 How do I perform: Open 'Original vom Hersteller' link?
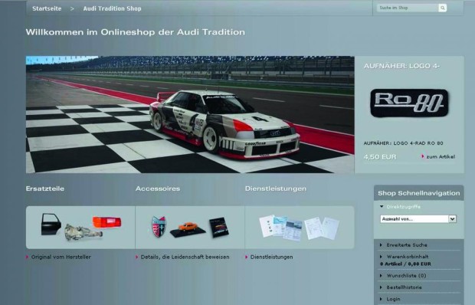(61, 257)
